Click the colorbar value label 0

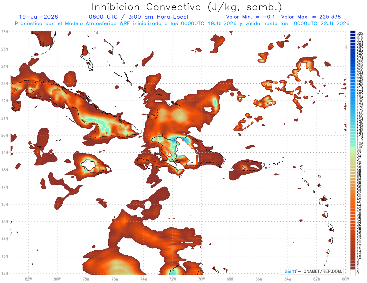(x=358, y=272)
